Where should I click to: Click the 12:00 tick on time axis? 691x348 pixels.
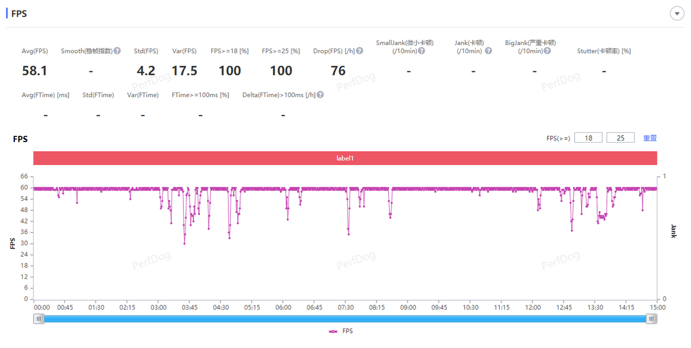(x=533, y=308)
